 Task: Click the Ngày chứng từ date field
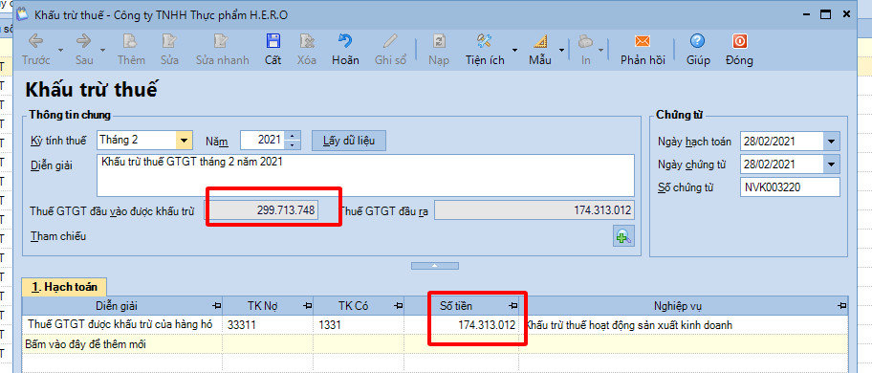point(781,165)
